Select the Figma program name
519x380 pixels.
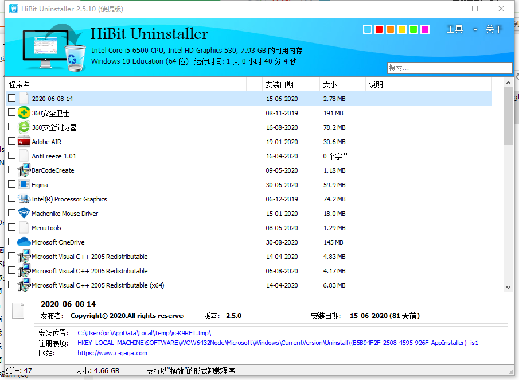(40, 185)
